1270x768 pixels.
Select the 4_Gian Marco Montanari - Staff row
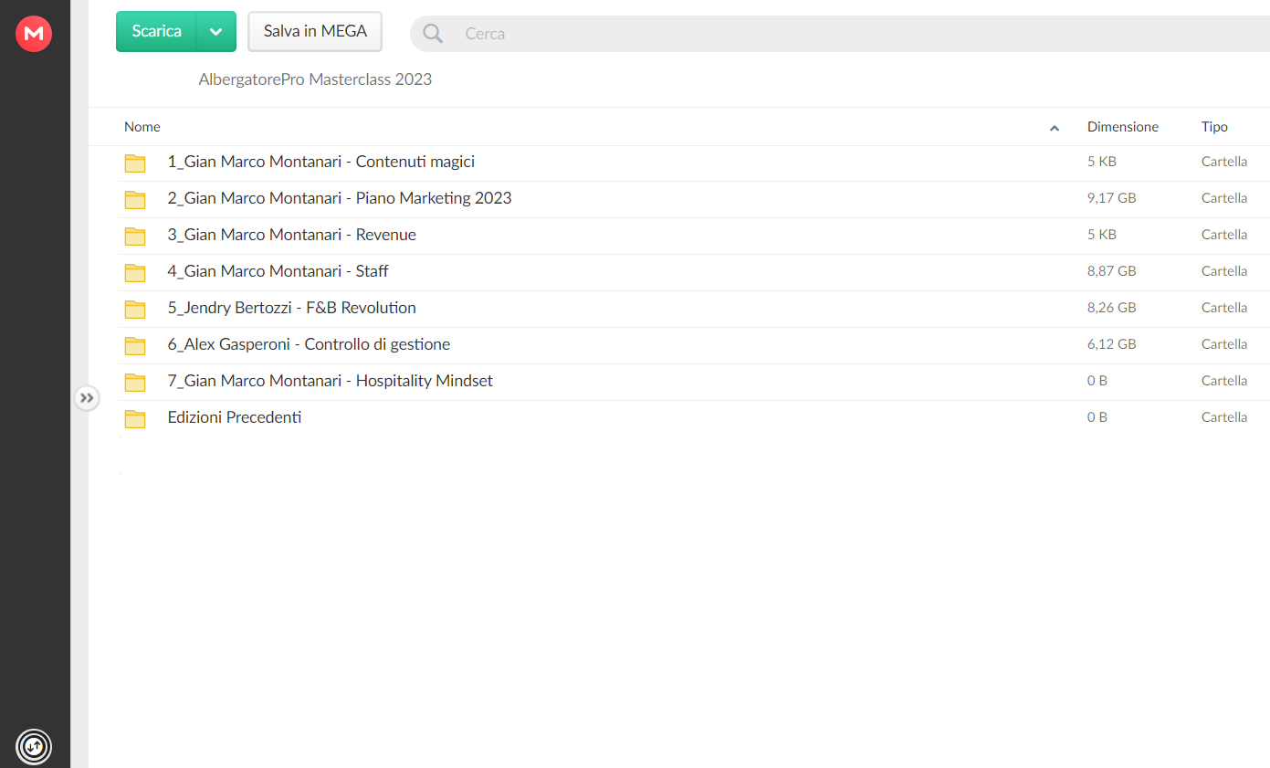click(x=694, y=271)
